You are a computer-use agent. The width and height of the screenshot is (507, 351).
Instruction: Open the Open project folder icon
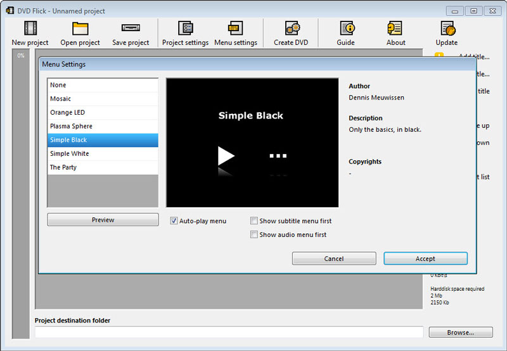point(80,29)
